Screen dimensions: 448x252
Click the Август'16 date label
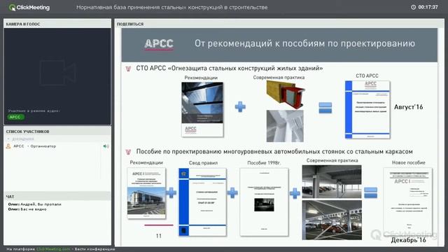tap(408, 107)
